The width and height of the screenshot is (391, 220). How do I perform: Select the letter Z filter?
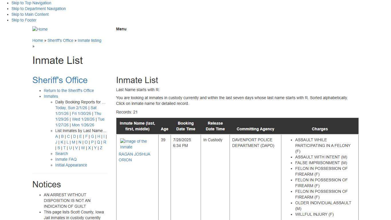pos(101,148)
